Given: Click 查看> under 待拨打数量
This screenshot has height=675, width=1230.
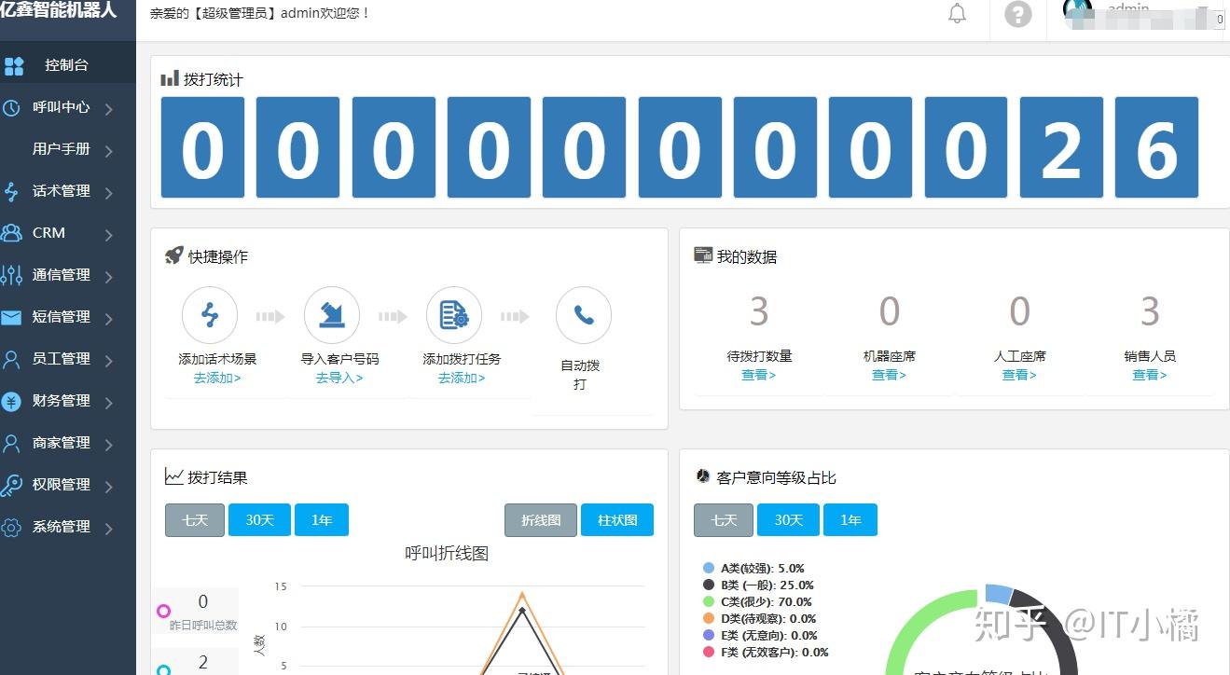Looking at the screenshot, I should [x=758, y=374].
